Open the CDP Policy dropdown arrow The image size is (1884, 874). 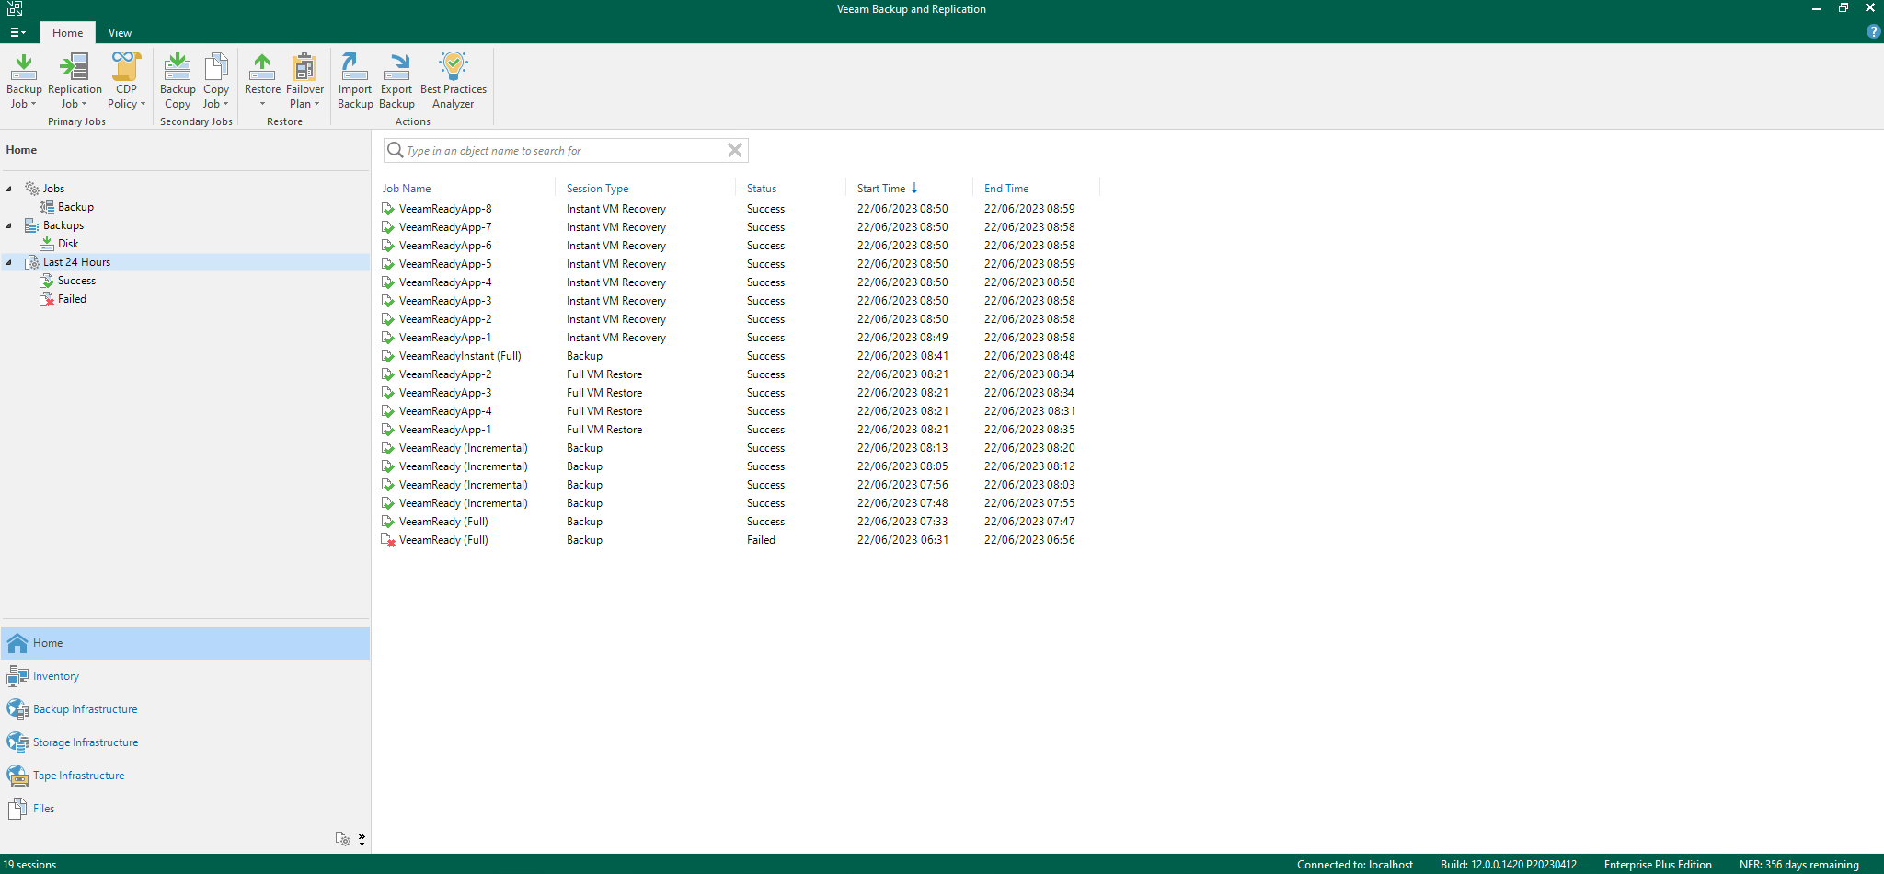pos(143,104)
